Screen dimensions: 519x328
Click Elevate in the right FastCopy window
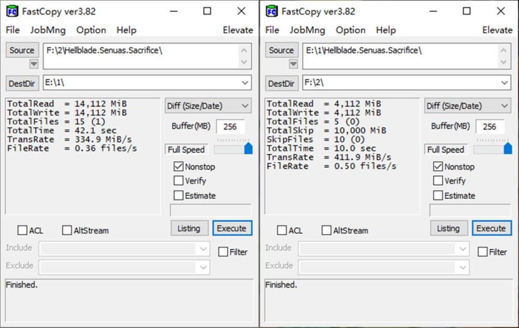(x=497, y=30)
